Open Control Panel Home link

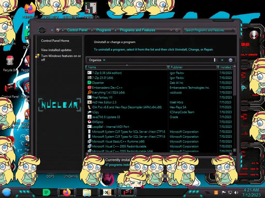click(x=55, y=40)
